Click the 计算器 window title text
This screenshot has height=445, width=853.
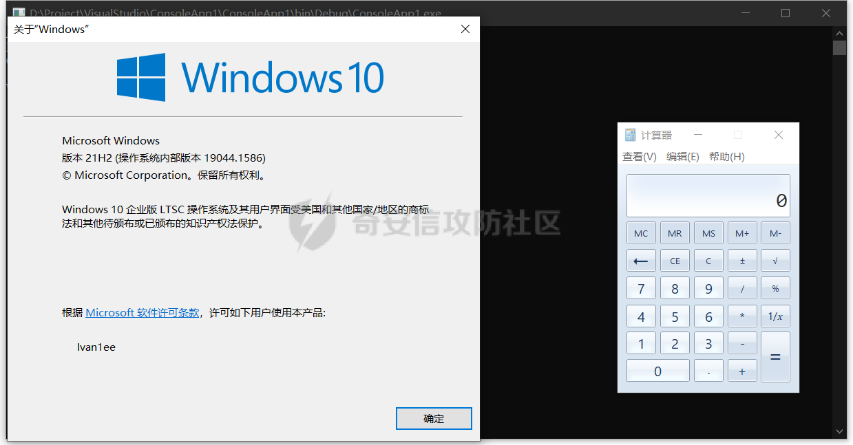tap(656, 135)
